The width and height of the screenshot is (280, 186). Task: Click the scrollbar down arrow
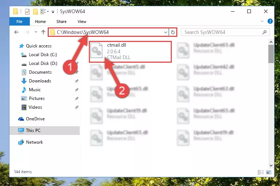point(271,166)
